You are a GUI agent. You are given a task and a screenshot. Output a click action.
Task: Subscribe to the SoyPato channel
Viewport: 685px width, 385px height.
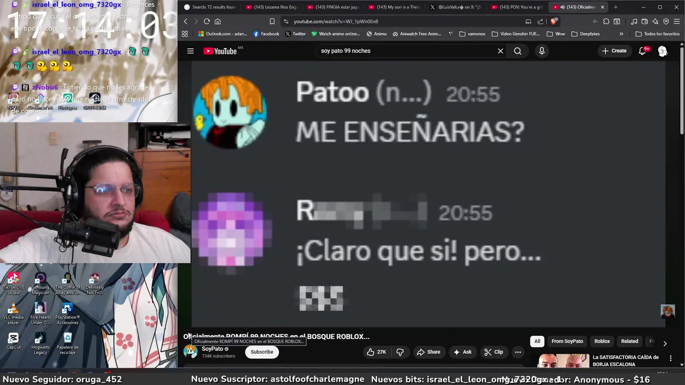(262, 352)
